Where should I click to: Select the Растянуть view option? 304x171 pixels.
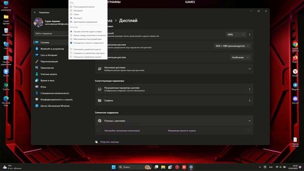[76, 18]
